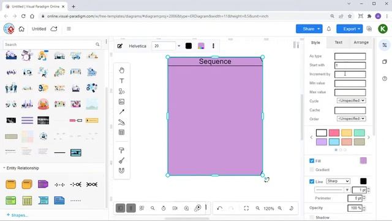Open the Cycle dropdown
This screenshot has height=221, width=392.
(351, 101)
